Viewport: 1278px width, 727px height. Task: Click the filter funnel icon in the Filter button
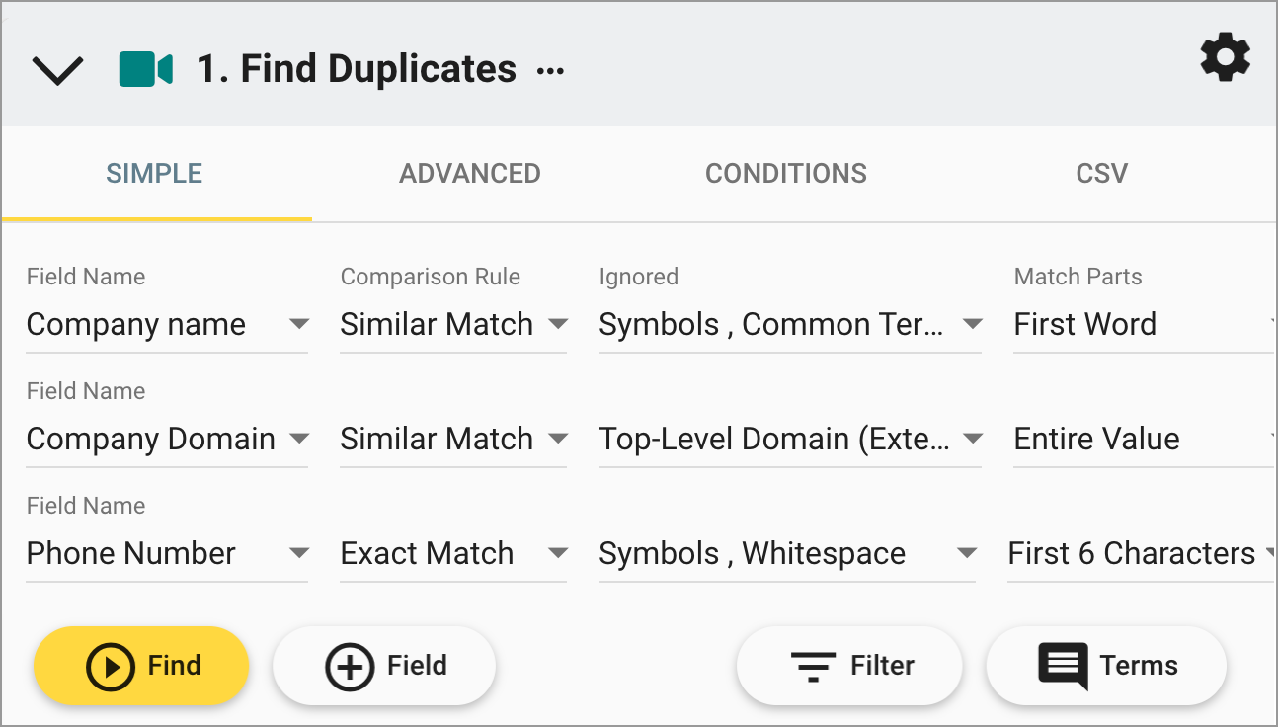[812, 666]
